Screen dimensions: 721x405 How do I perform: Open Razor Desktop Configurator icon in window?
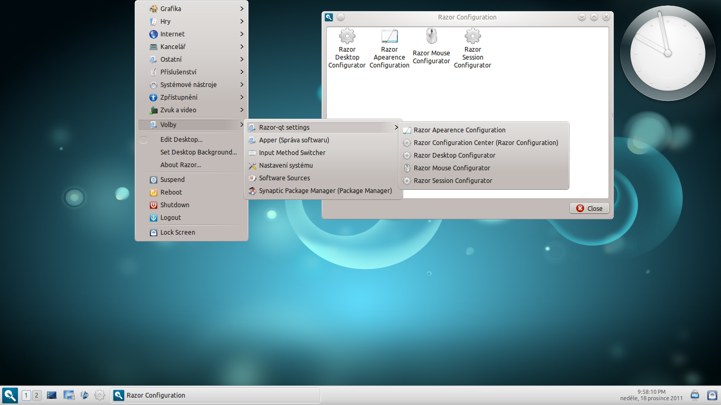347,49
